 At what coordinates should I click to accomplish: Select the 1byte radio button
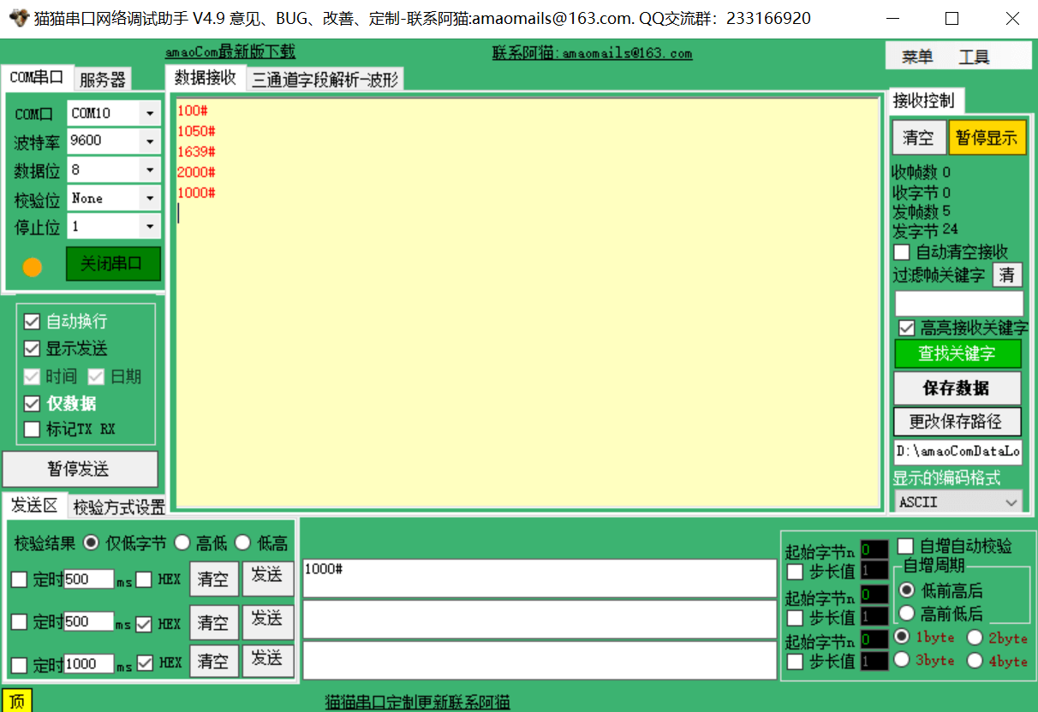point(902,637)
